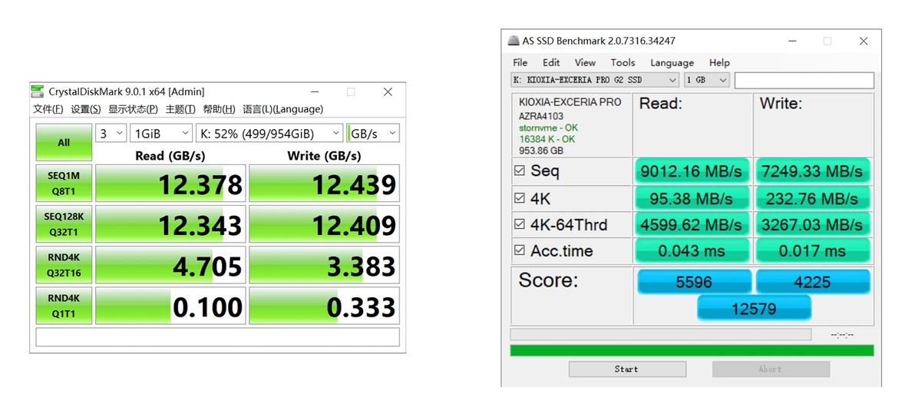Viewport: 915px width, 414px height.
Task: Expand the KIOXIA-EXCERIA PRO G2 SSD drive selector
Action: point(595,80)
